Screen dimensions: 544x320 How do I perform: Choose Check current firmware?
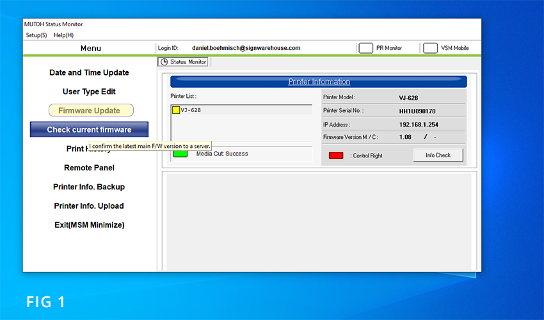[89, 129]
